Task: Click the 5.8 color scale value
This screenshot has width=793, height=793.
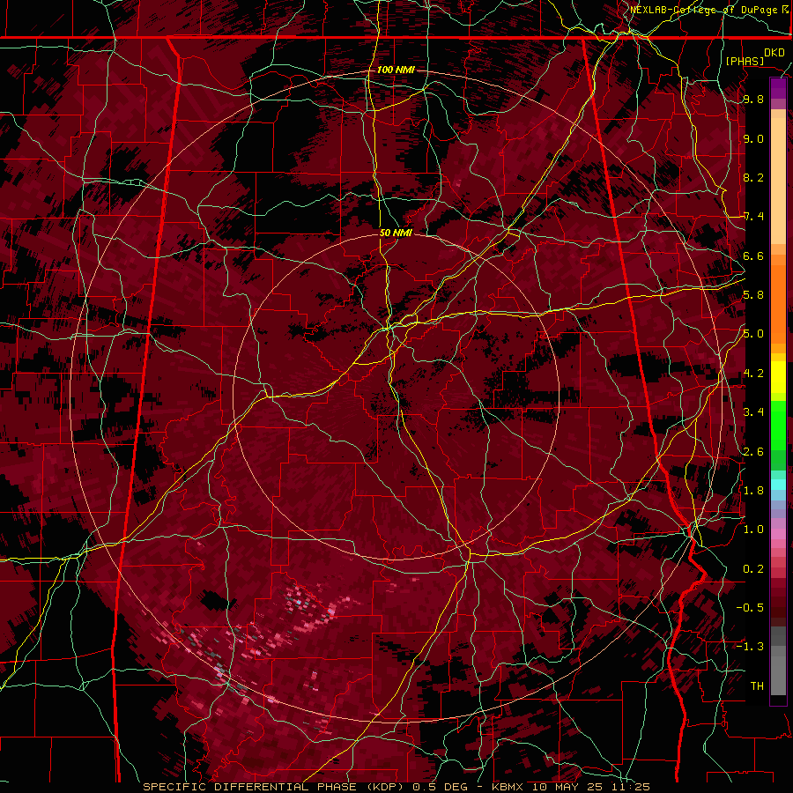Action: [x=753, y=295]
